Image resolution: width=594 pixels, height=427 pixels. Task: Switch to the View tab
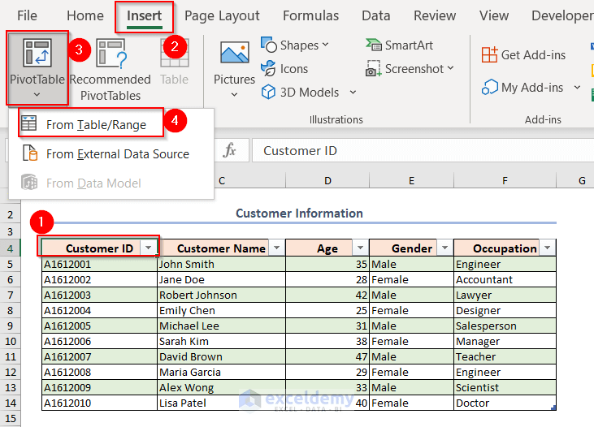[494, 15]
